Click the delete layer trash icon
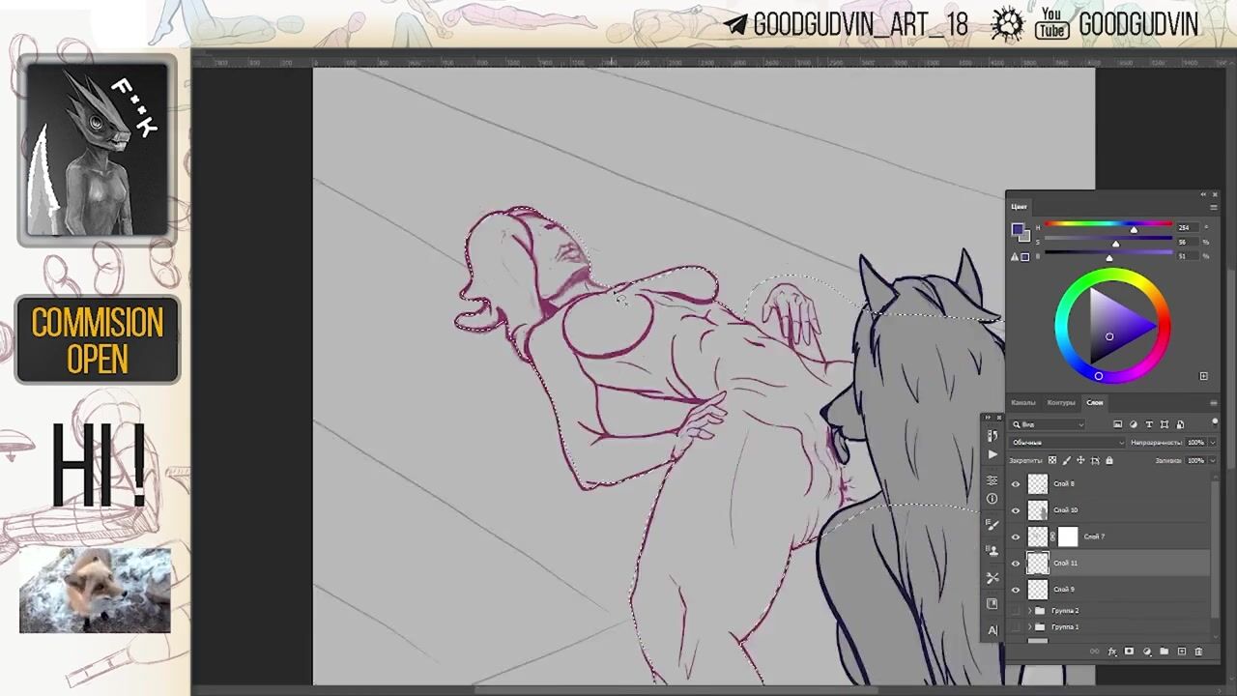Screen dimensions: 1237x696 coord(1198,652)
